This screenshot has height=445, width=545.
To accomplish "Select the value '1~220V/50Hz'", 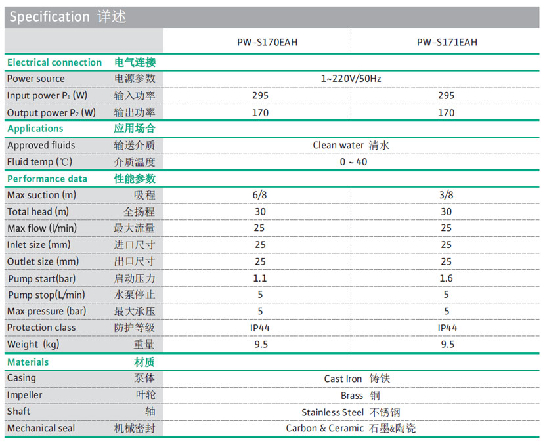I will [x=351, y=79].
